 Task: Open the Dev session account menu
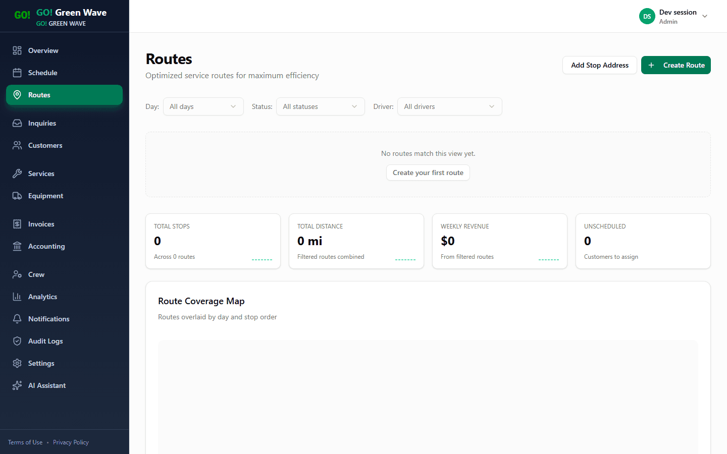tap(674, 16)
